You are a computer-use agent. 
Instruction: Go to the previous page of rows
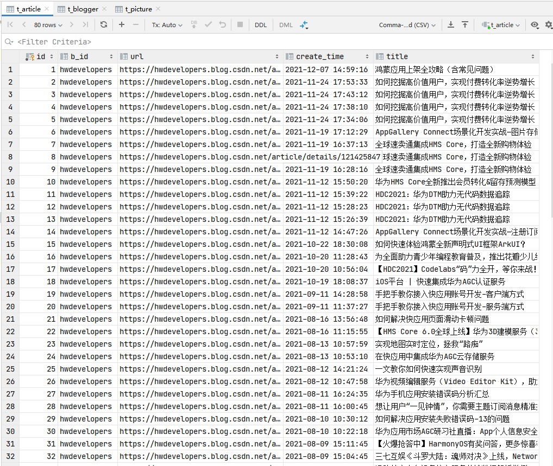(x=23, y=24)
